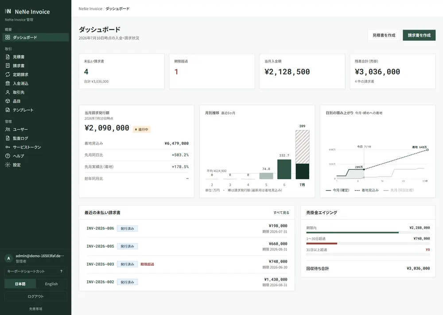The image size is (443, 315).
Task: Click the 発行済み badge on INV-2026-006
Action: point(128,229)
